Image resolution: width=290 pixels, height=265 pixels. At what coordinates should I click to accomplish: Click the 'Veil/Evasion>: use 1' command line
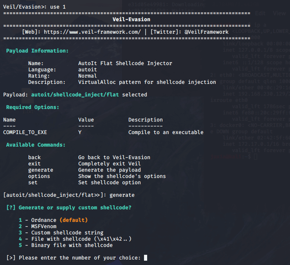tap(34, 7)
